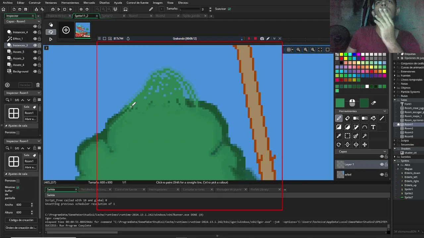424x238 pixels.
Task: Select the Arc curve tool
Action: (x=365, y=127)
